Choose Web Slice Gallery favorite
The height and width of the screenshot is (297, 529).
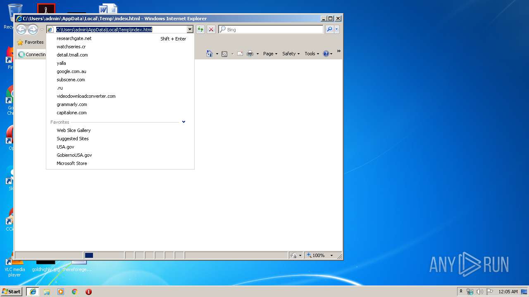[x=74, y=130]
